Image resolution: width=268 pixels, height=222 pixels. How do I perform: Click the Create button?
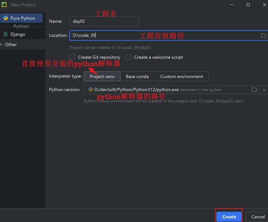[x=229, y=217]
